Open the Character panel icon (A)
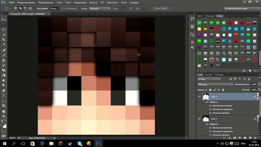This screenshot has width=261, height=147. [192, 42]
